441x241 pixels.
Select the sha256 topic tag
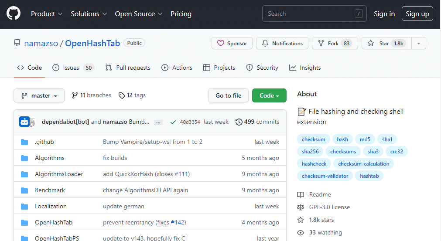pos(310,152)
